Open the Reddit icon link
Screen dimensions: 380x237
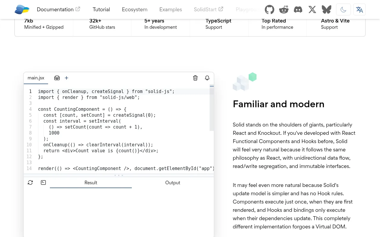tap(284, 9)
